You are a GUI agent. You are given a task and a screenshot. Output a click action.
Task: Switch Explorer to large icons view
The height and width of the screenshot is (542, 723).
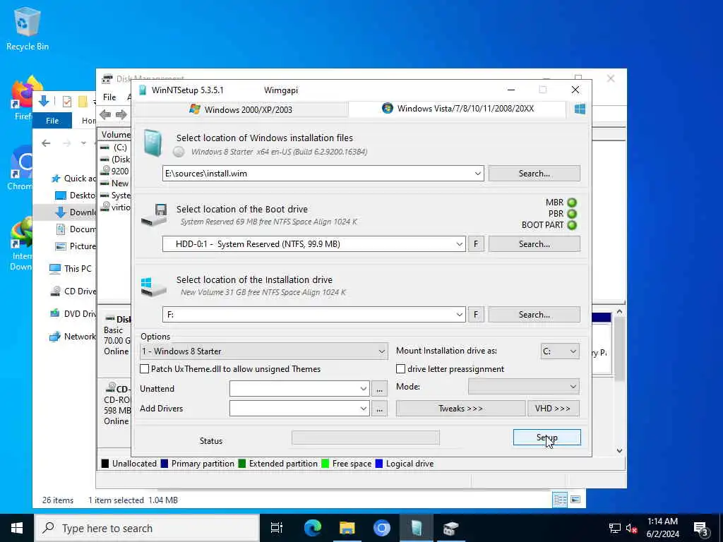pos(575,500)
